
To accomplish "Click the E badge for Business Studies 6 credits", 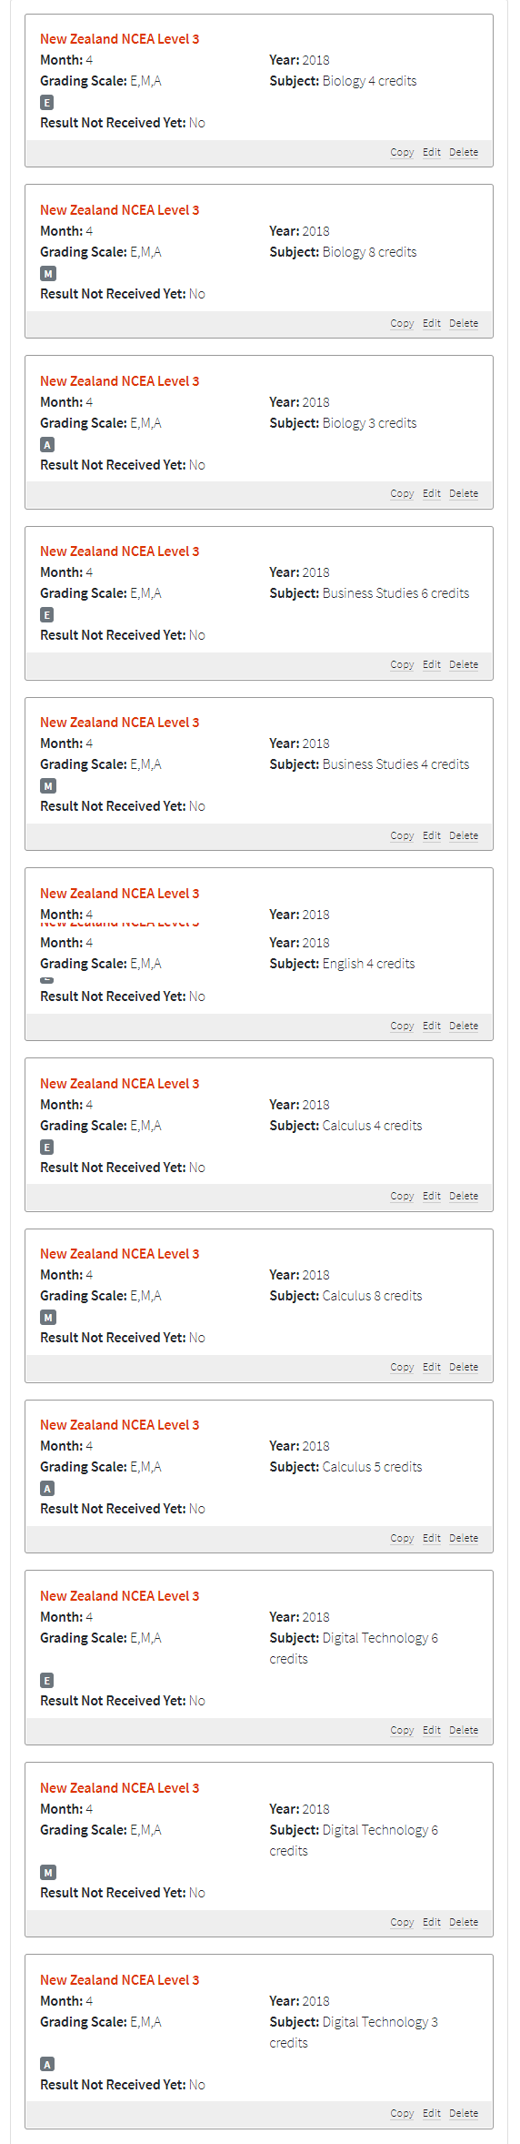I will click(x=47, y=615).
